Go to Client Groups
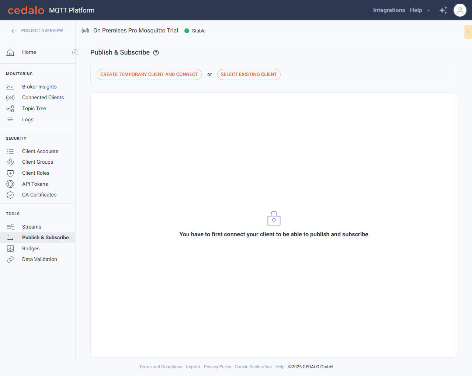This screenshot has height=376, width=472. pos(38,162)
